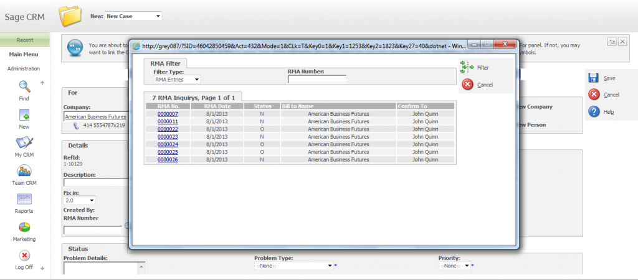The height and width of the screenshot is (280, 638).
Task: Click the Description input field
Action: point(96,182)
